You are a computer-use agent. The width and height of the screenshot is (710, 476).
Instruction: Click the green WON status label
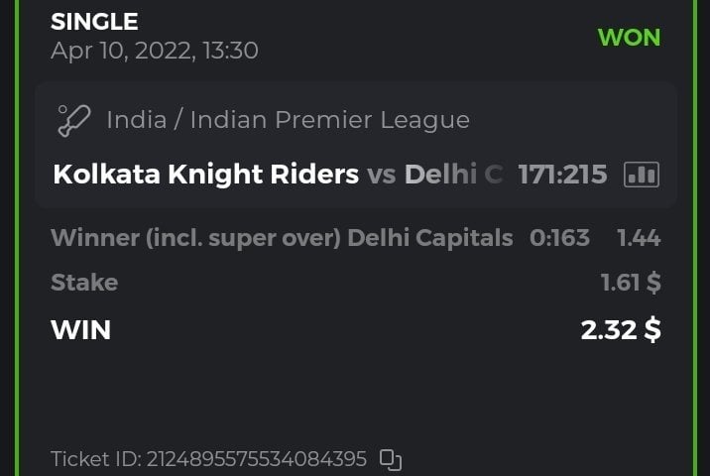[x=629, y=38]
